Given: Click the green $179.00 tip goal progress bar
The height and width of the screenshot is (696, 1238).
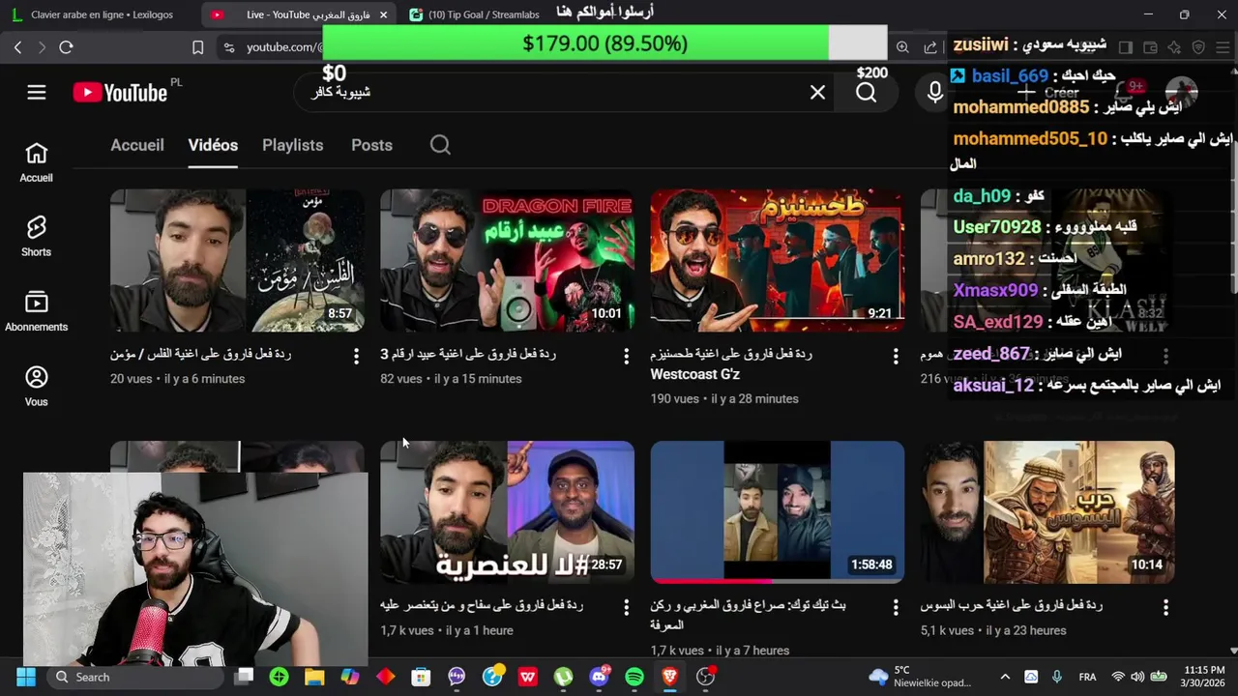Looking at the screenshot, I should click(575, 43).
